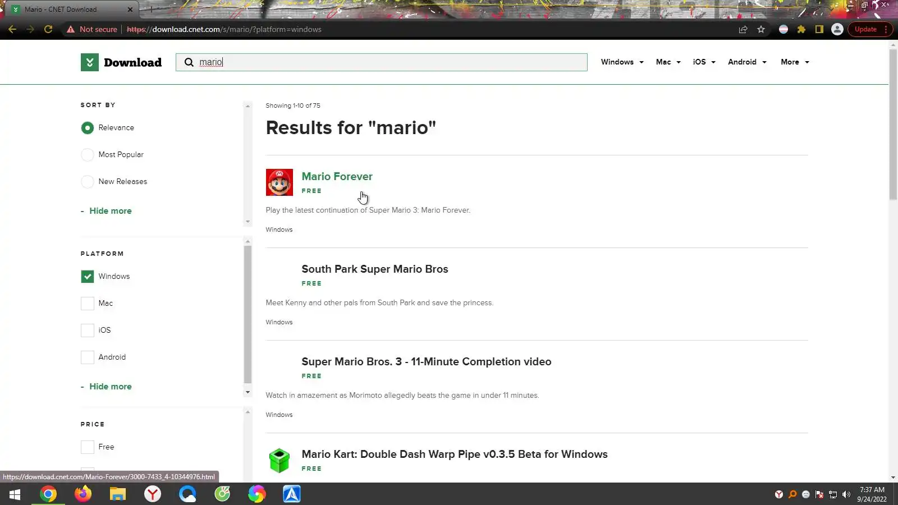The width and height of the screenshot is (898, 505).
Task: Expand the Android navigation dropdown
Action: [748, 62]
